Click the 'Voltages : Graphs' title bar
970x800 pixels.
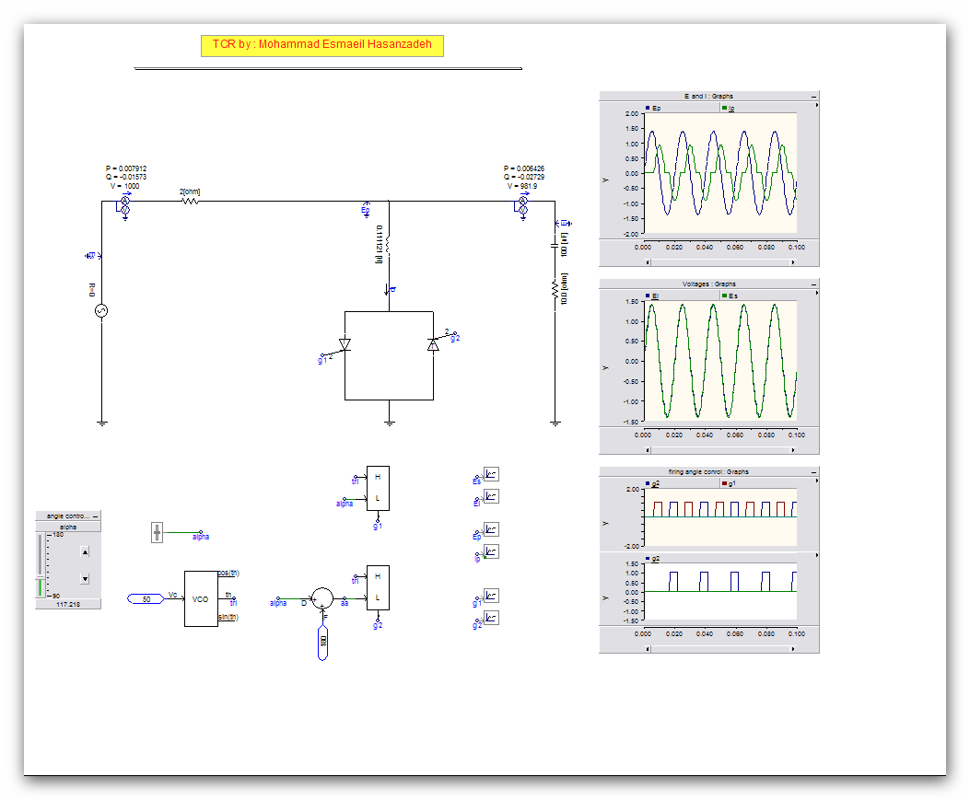pos(709,284)
